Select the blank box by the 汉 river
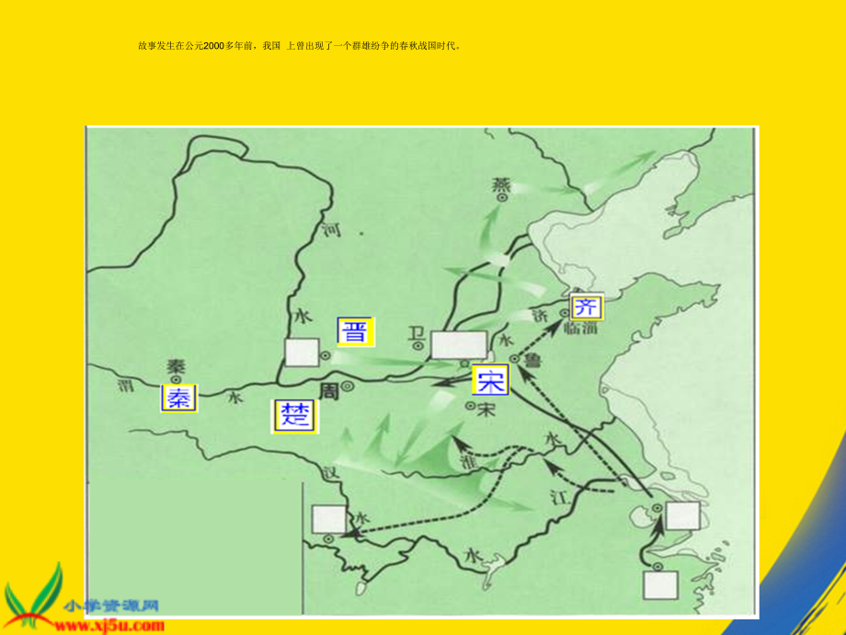 329,519
